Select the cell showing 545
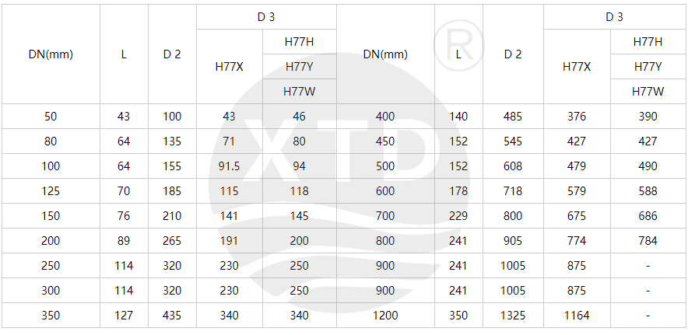Screen dimensions: 688x335 pos(513,141)
